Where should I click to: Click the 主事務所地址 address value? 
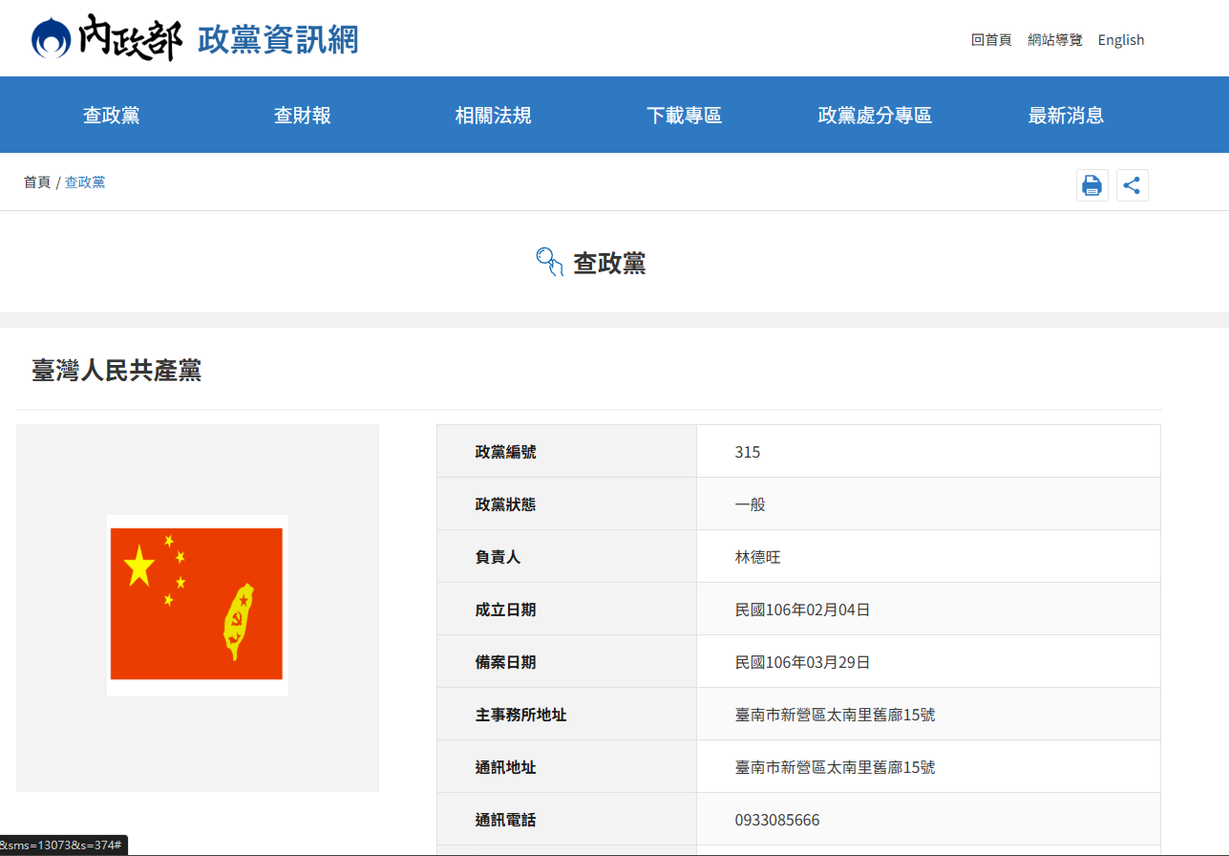(835, 715)
